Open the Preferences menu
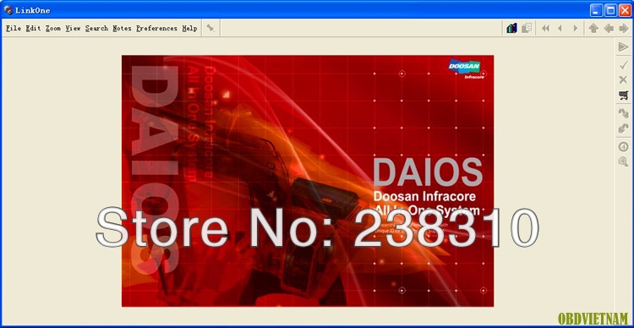634x328 pixels. pyautogui.click(x=156, y=28)
